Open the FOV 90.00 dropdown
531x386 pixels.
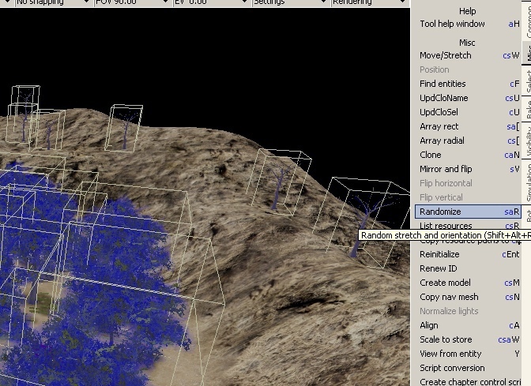pos(133,2)
